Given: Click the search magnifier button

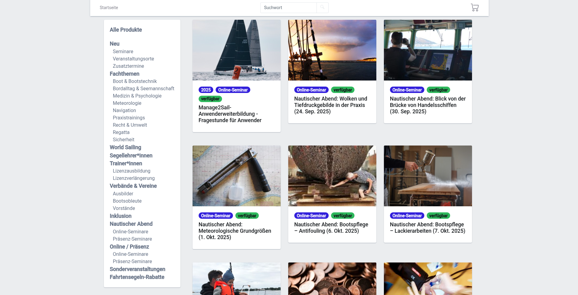Looking at the screenshot, I should point(322,8).
